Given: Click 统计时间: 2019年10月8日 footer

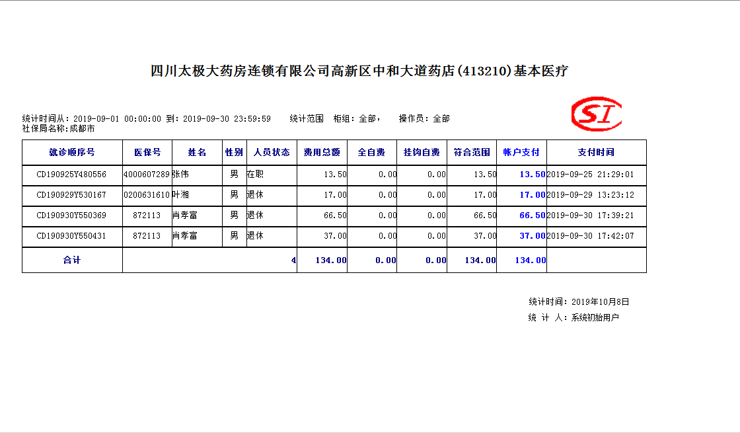Looking at the screenshot, I should 579,302.
